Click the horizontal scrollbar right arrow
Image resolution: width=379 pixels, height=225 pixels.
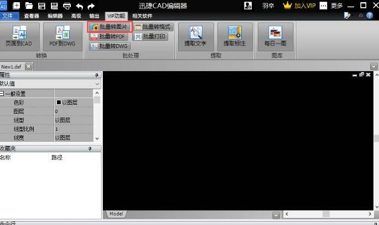[x=370, y=214]
